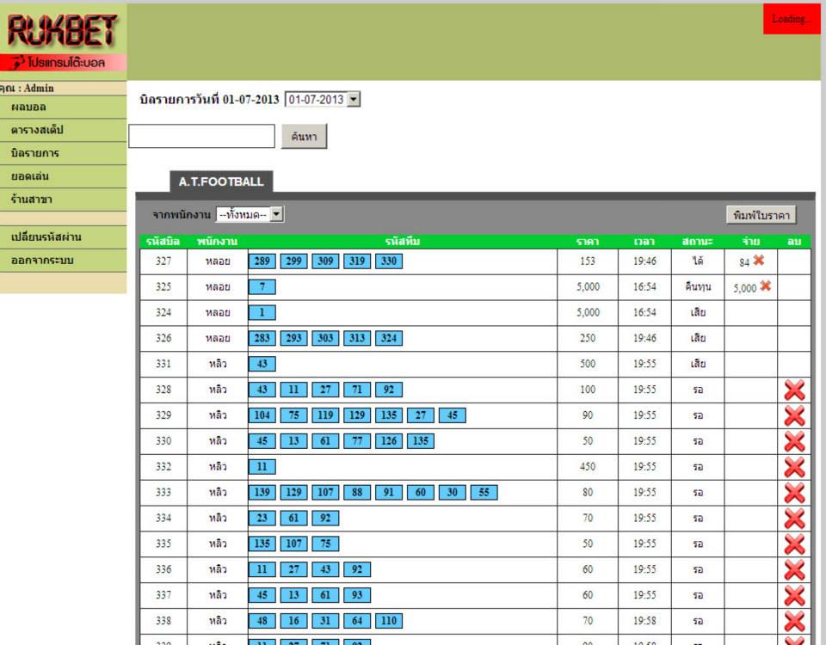Viewport: 826px width, 645px height.
Task: Click the red Loading indicator
Action: (792, 19)
